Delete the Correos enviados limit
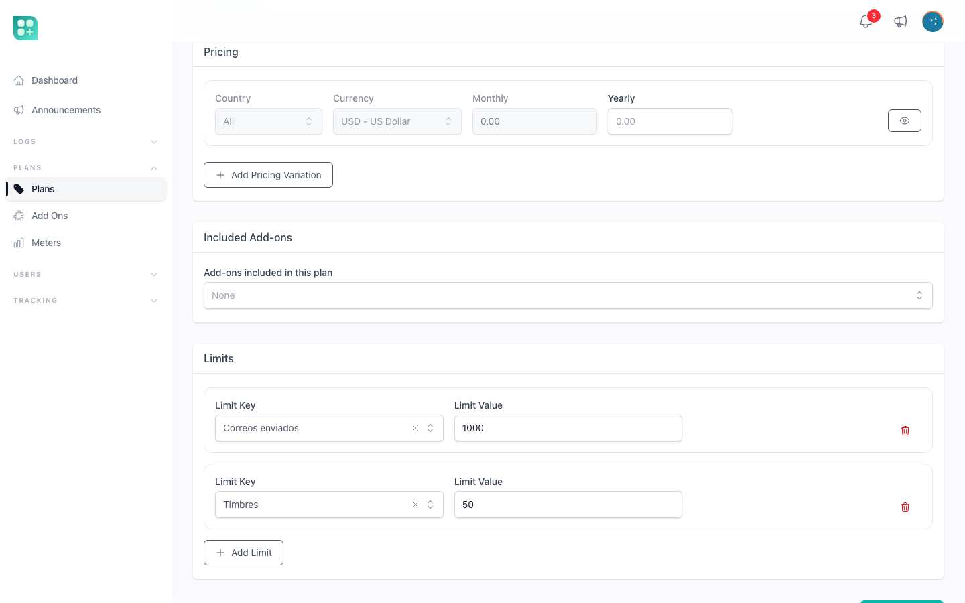 905,431
